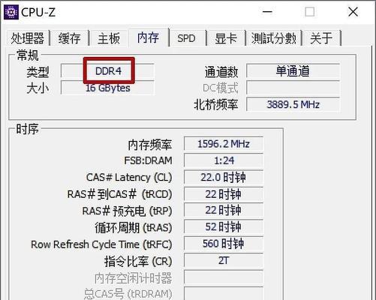Switch to the SPD tab
The image size is (376, 300).
click(x=186, y=38)
